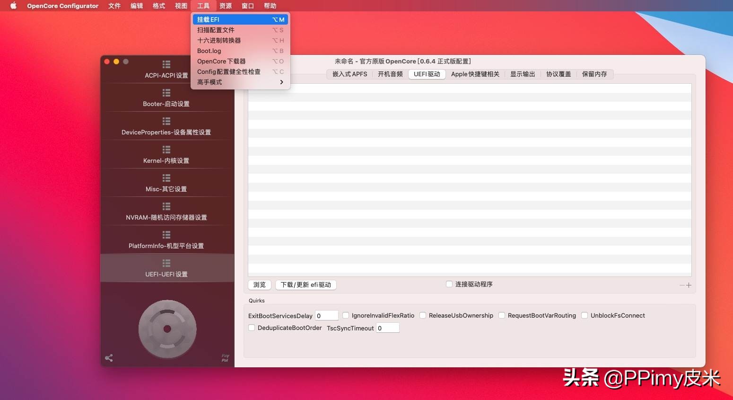Click the 下载/更新 efi驱动 button
Image resolution: width=733 pixels, height=400 pixels.
(x=305, y=284)
